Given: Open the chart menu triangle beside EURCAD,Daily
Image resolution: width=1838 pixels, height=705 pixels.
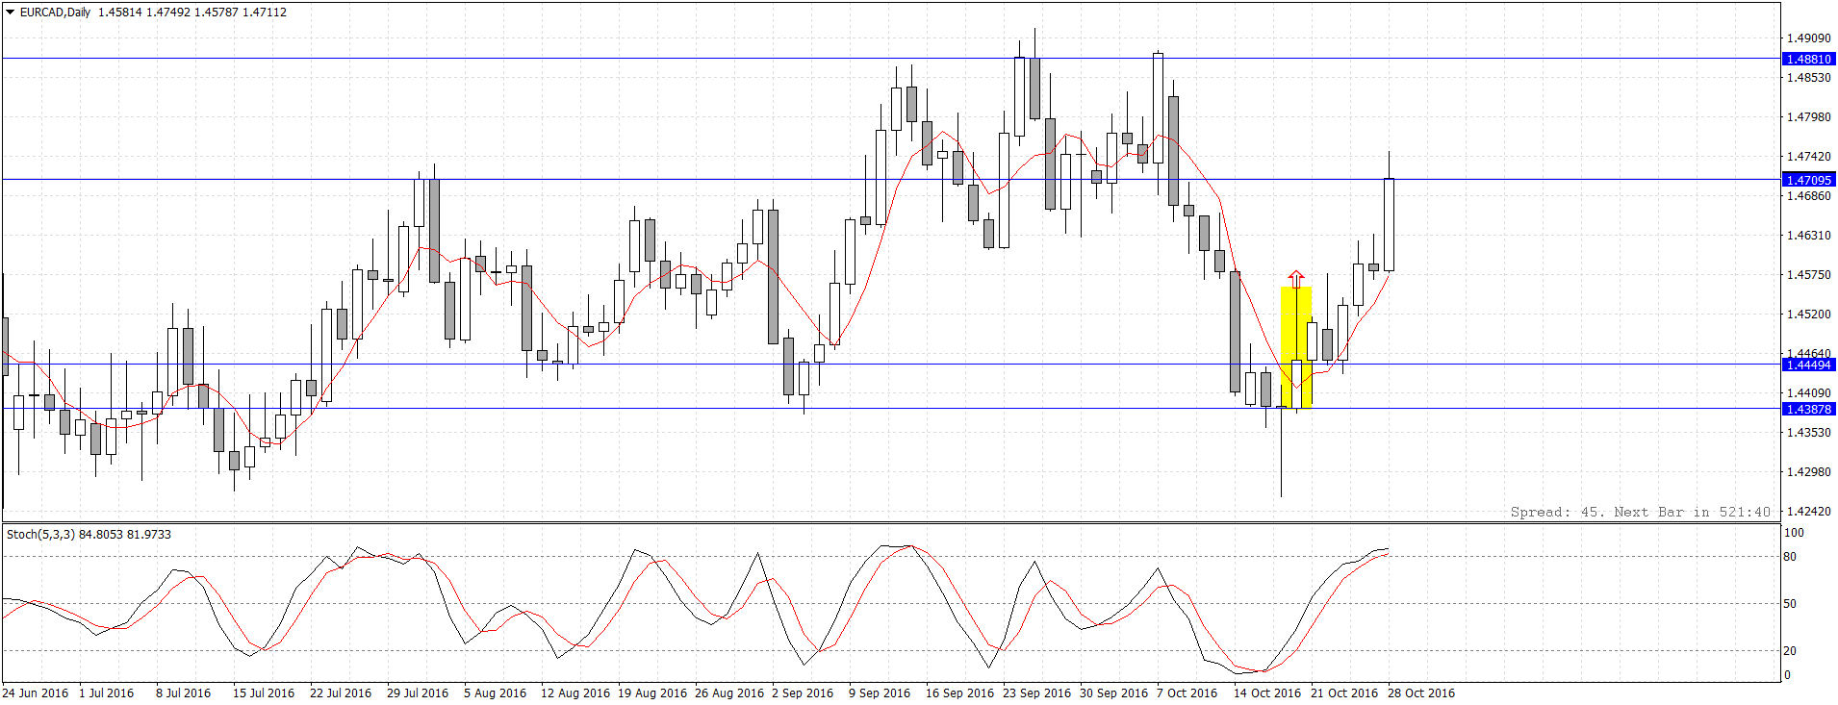Looking at the screenshot, I should point(10,13).
